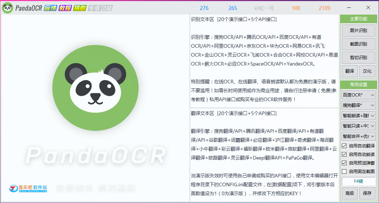Click the 吾乐吧软件站 watermark logo
The image size is (379, 203).
tap(28, 188)
